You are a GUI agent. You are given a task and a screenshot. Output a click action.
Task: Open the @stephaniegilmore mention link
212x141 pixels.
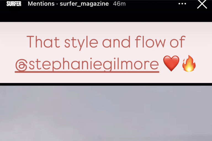point(87,64)
